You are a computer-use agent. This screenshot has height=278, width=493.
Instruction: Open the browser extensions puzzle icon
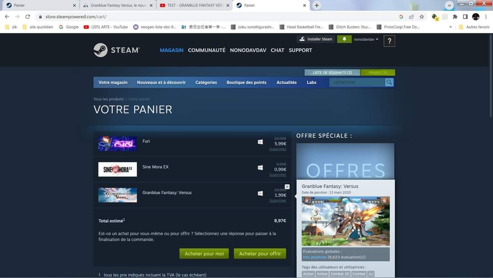point(455,16)
